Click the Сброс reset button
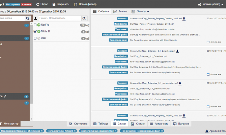This screenshot has height=135, width=226. point(42,4)
